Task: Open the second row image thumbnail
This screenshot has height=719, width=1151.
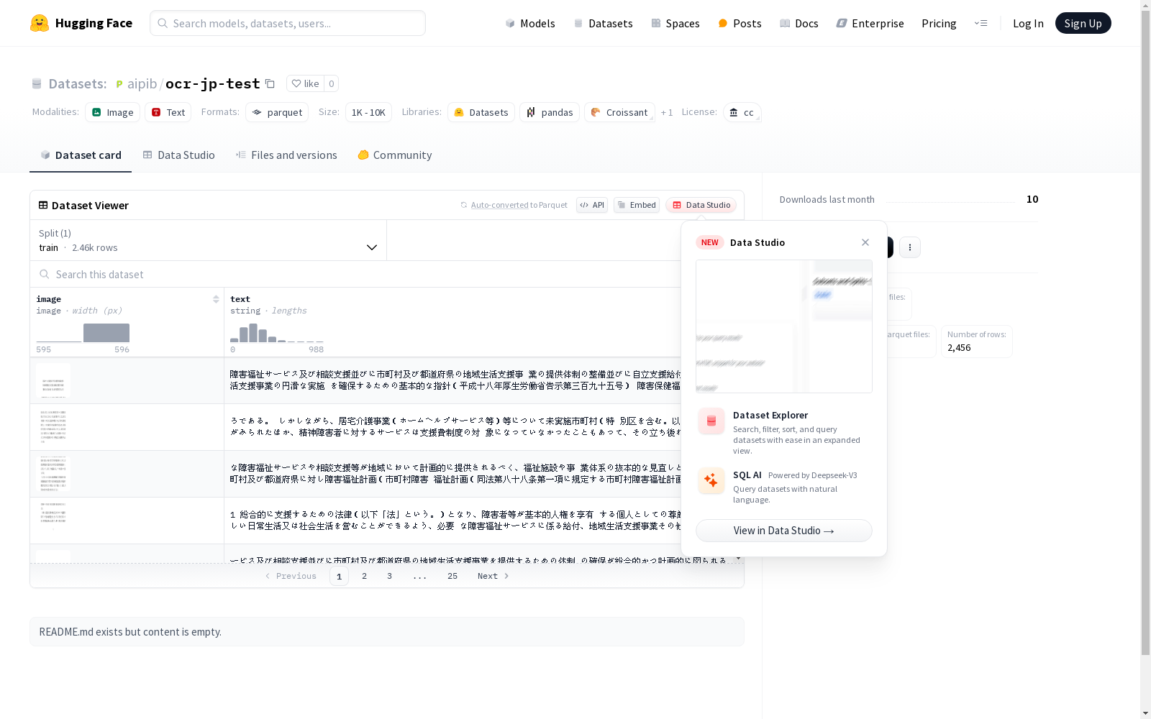Action: (x=53, y=427)
